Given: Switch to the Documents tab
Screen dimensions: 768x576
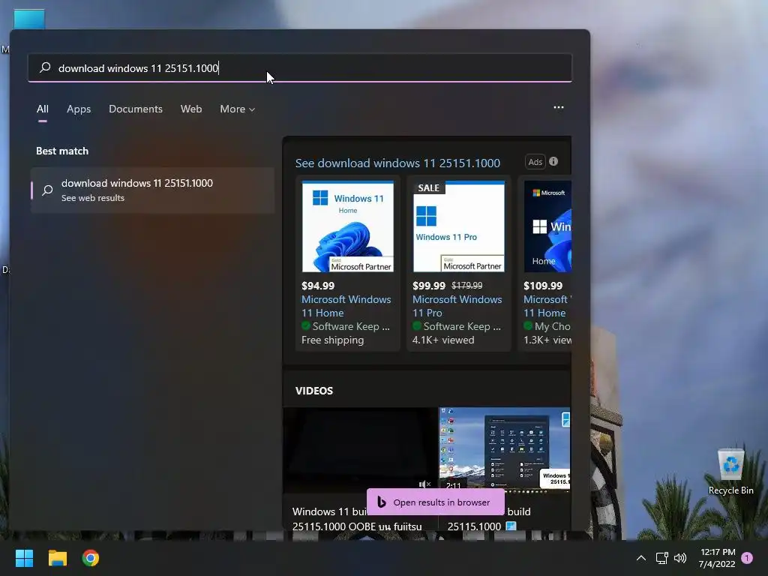Looking at the screenshot, I should coord(136,109).
